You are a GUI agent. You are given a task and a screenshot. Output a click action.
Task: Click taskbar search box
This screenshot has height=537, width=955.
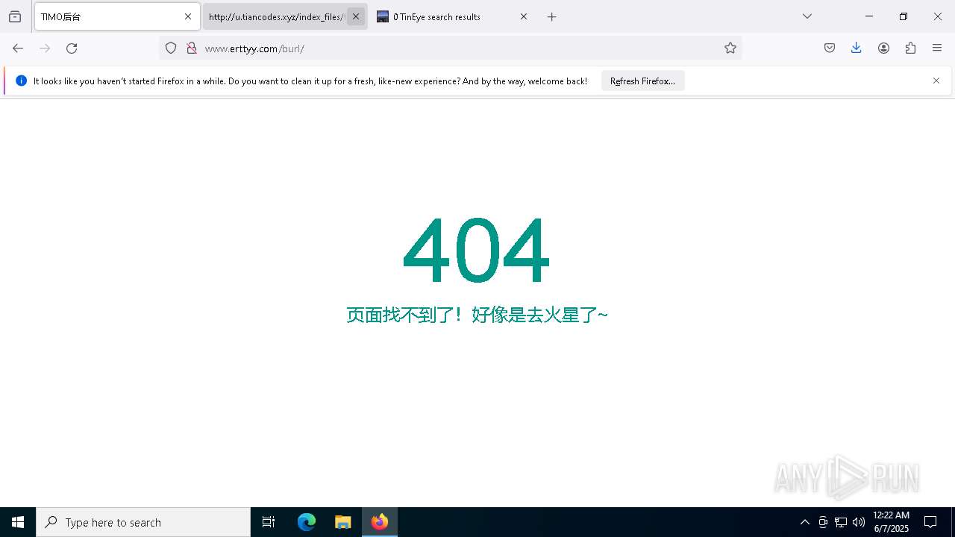[x=143, y=522]
